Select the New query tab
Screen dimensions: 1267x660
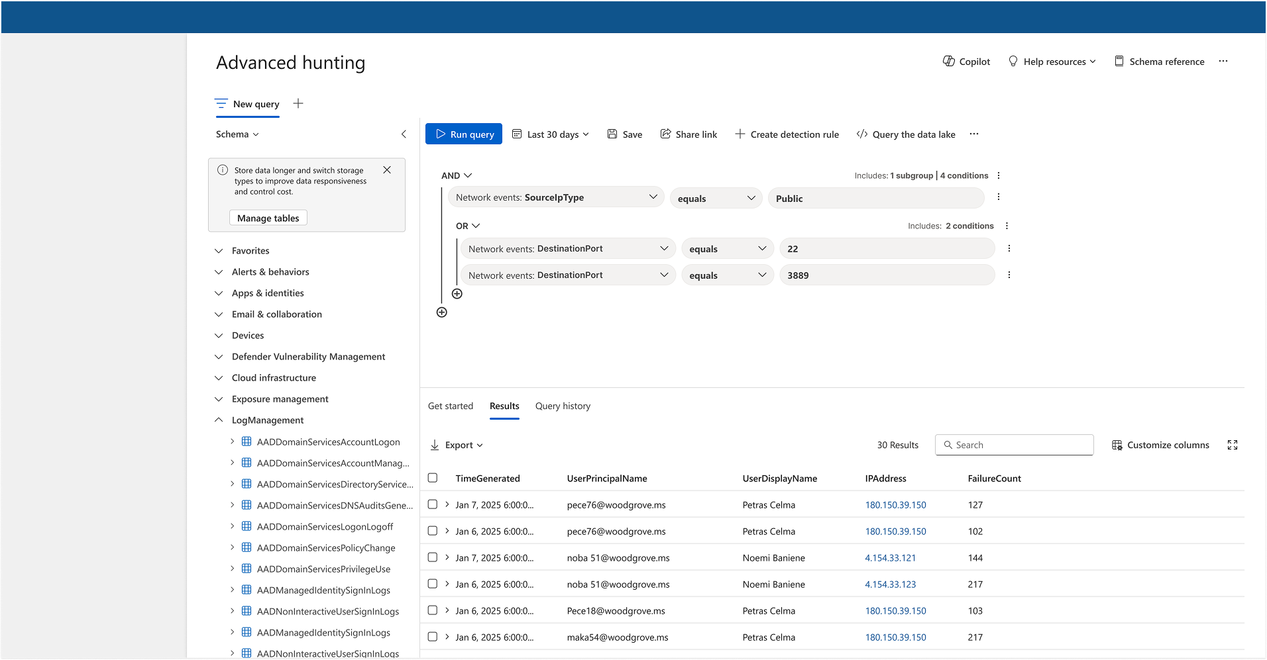247,104
